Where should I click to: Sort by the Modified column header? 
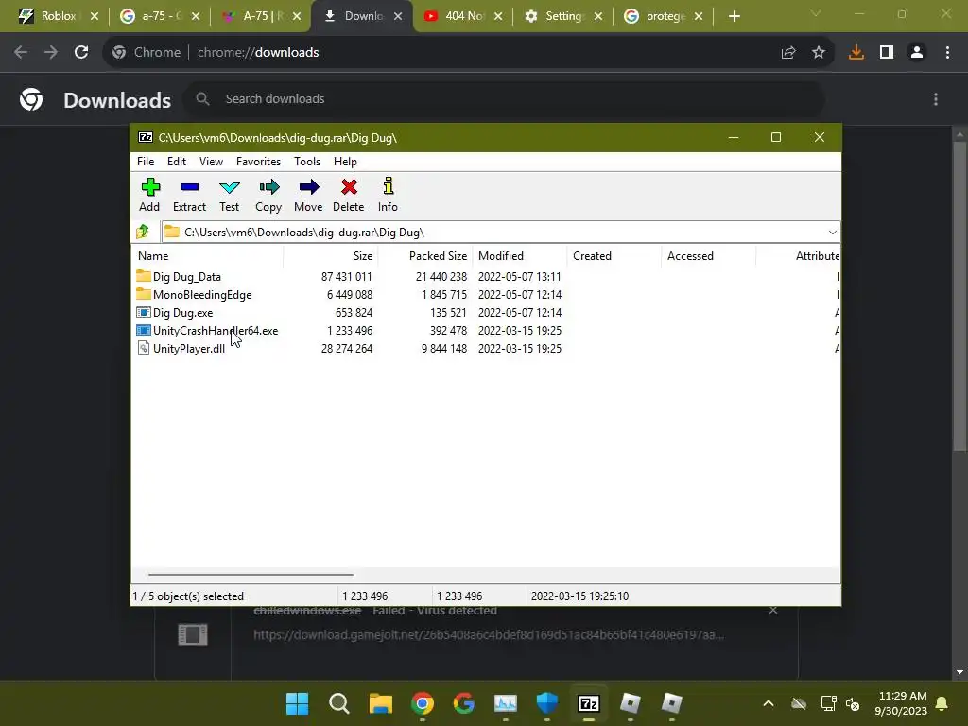(520, 255)
